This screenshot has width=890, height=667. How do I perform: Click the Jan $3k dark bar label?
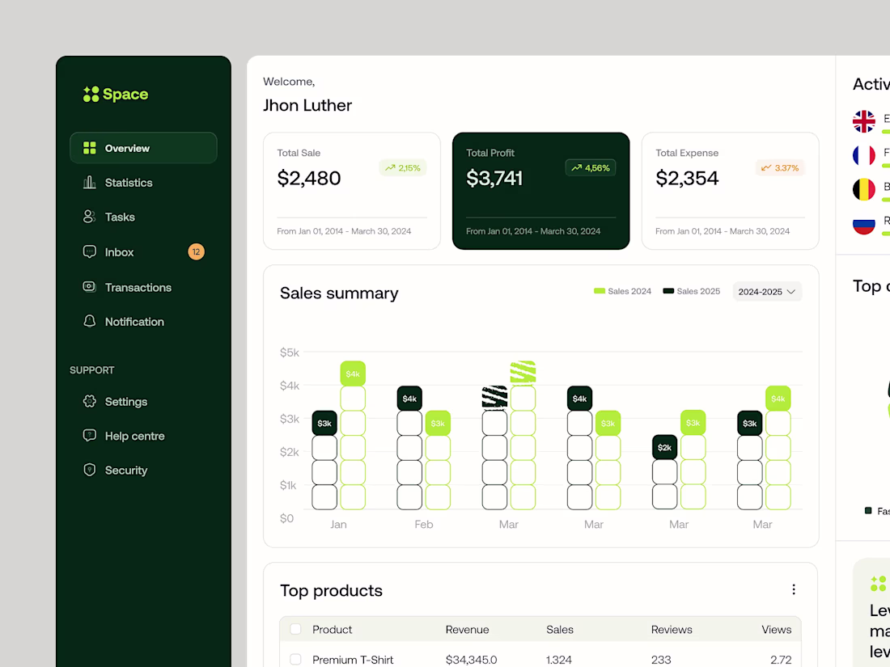(x=324, y=423)
